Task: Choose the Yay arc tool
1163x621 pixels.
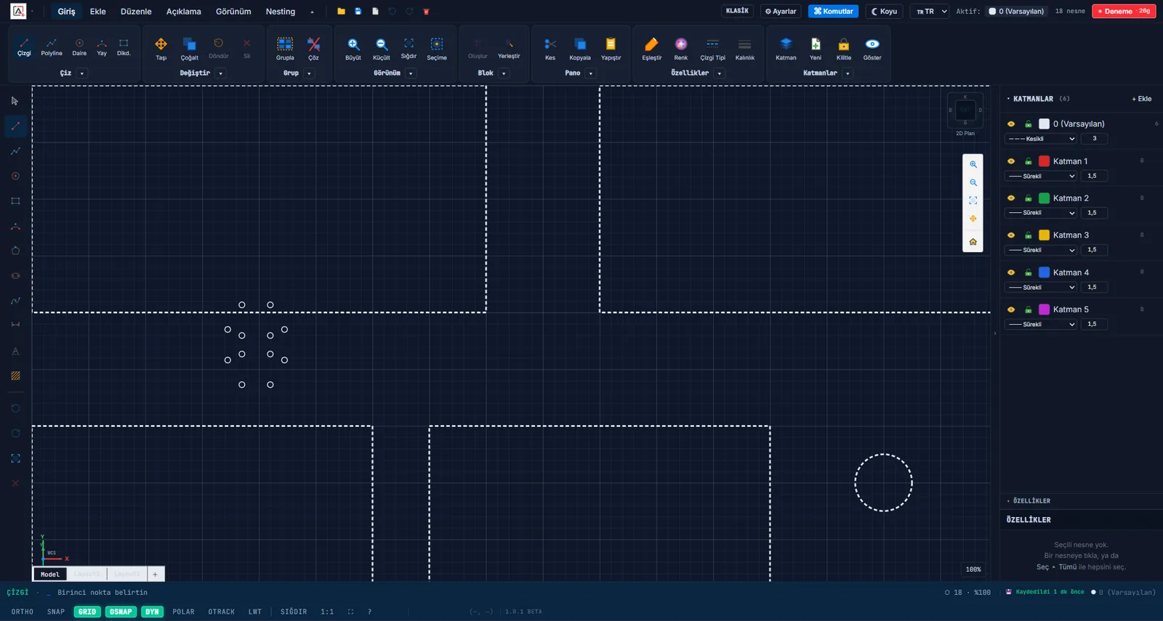Action: pos(102,47)
